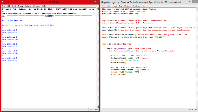Open File menu in python pgm.py editor
198x112 pixels.
(x=103, y=6)
